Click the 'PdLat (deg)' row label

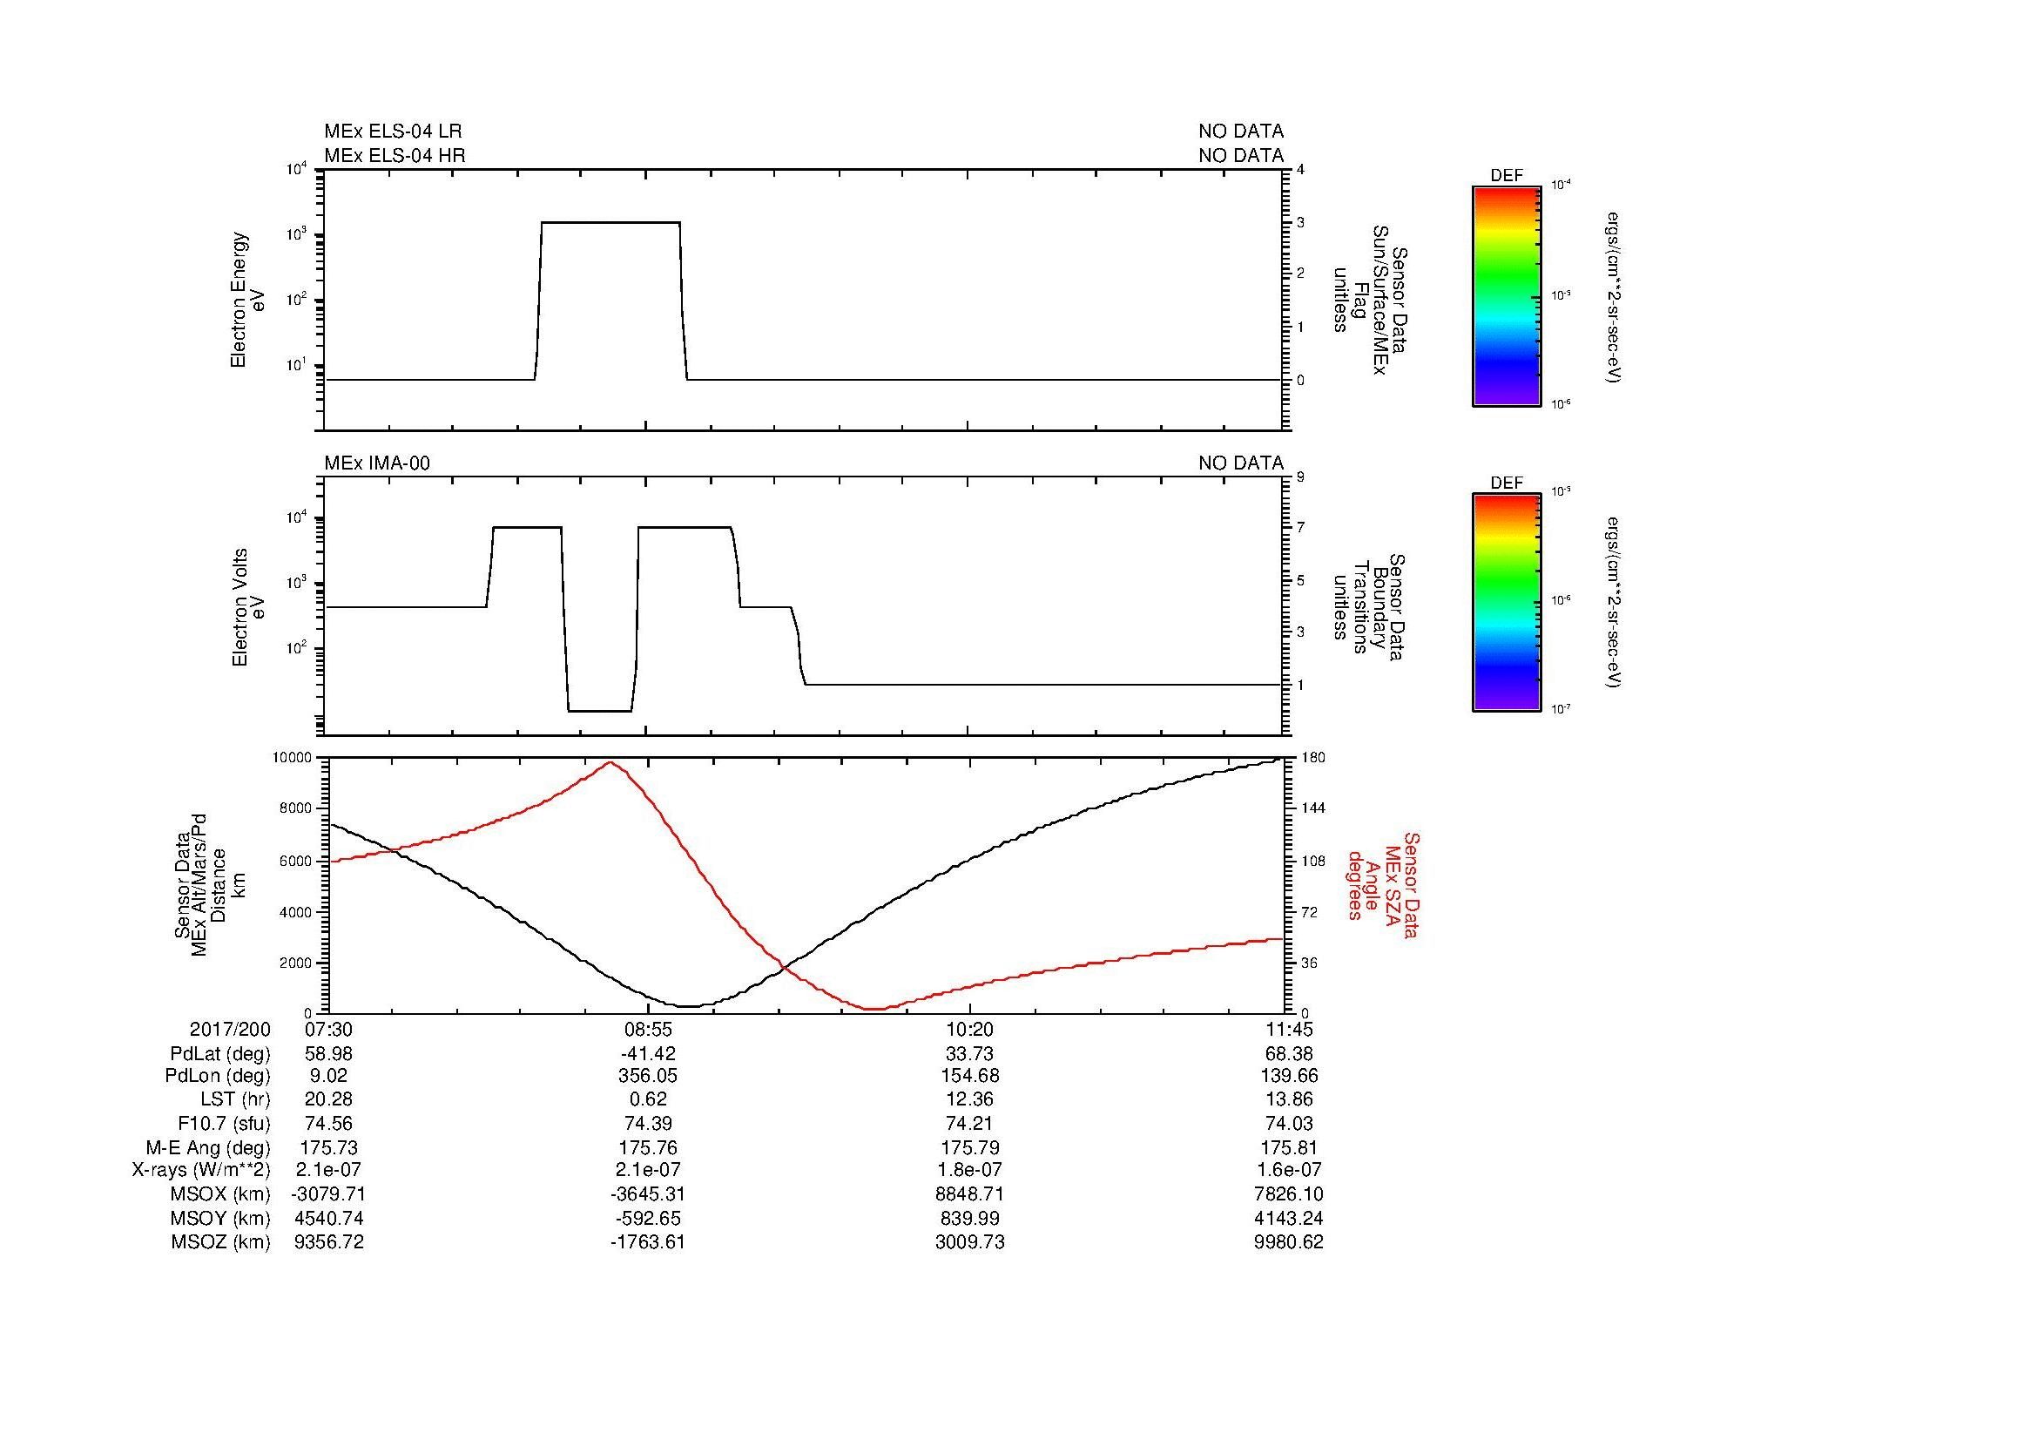pos(220,1054)
